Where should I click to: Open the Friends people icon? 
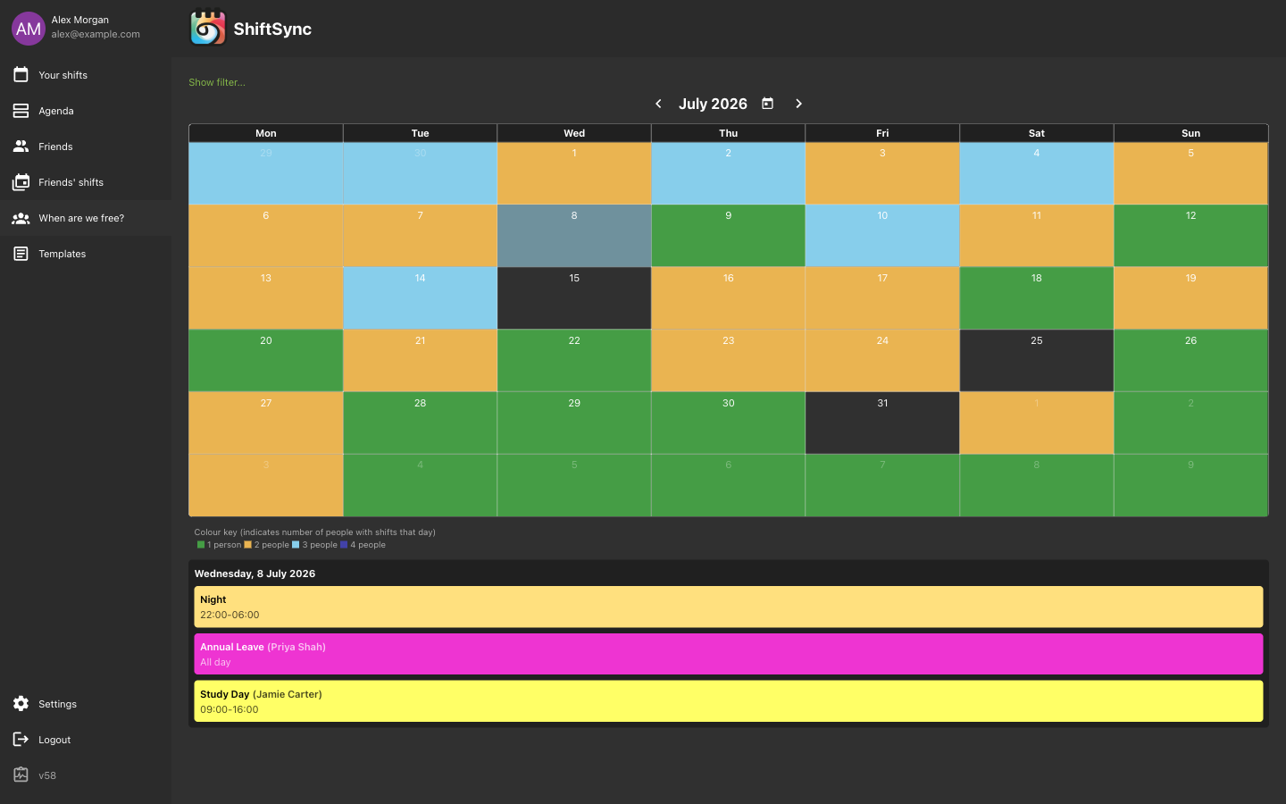click(21, 147)
